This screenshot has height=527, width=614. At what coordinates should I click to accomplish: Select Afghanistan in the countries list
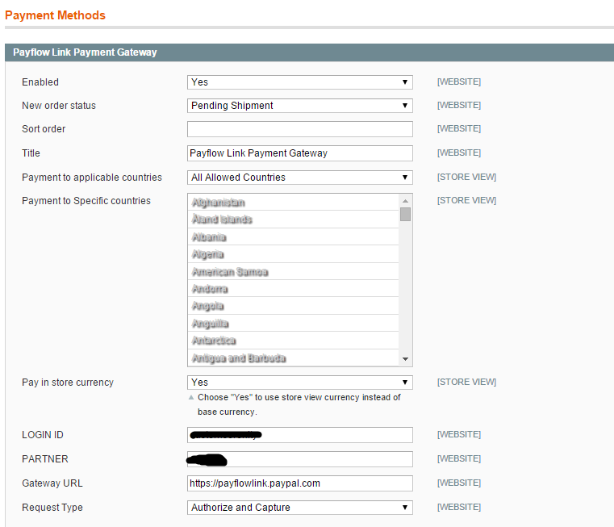coord(293,203)
